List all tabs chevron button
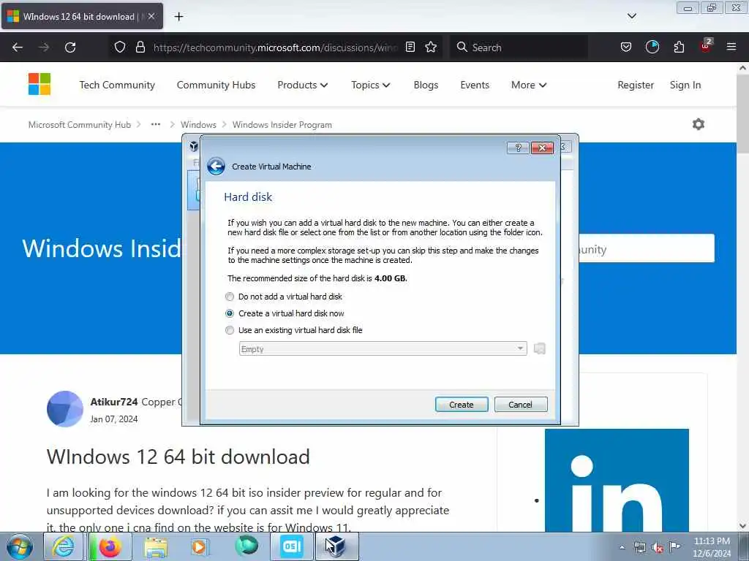749x561 pixels. coord(631,16)
